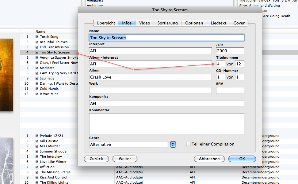
Task: Open the Sortierung tab
Action: pos(167,23)
